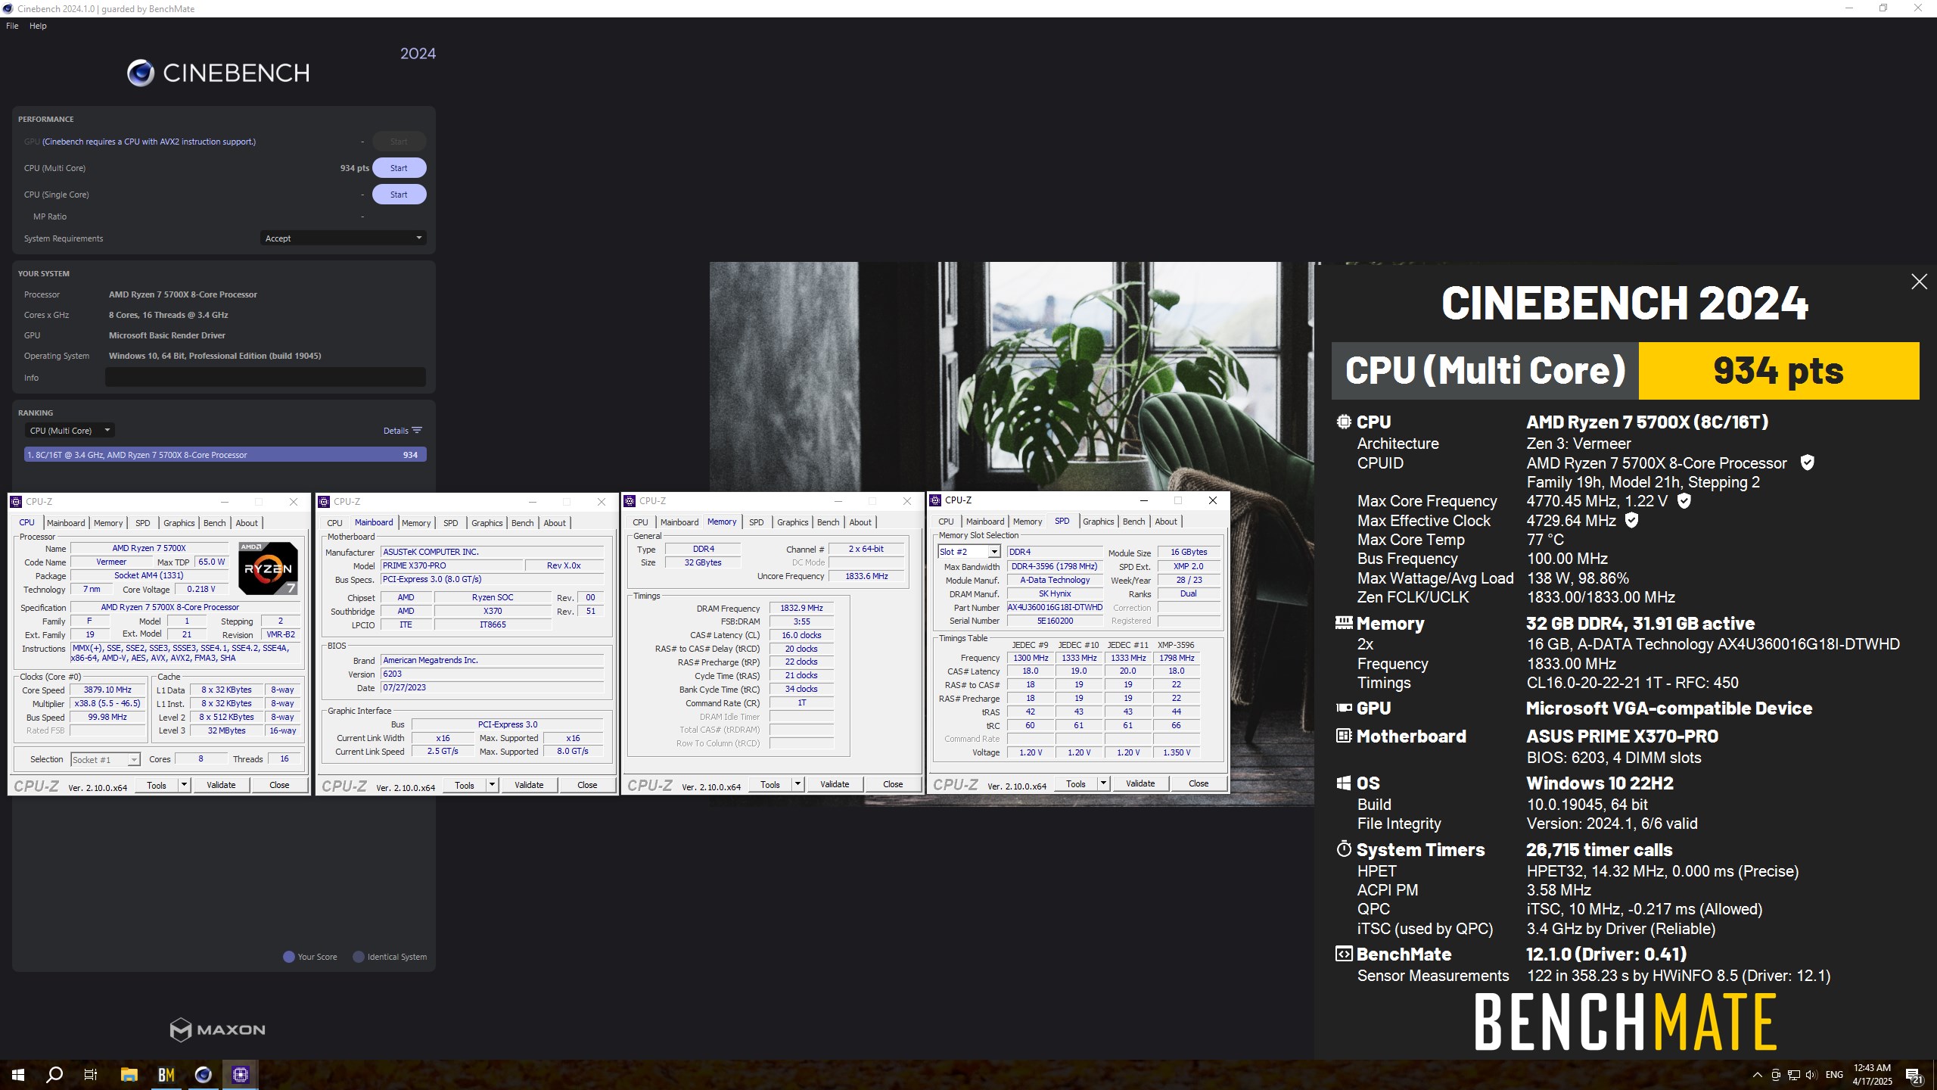
Task: Click Part Number AX4U360016G18I-DTWHD field
Action: (x=1055, y=607)
